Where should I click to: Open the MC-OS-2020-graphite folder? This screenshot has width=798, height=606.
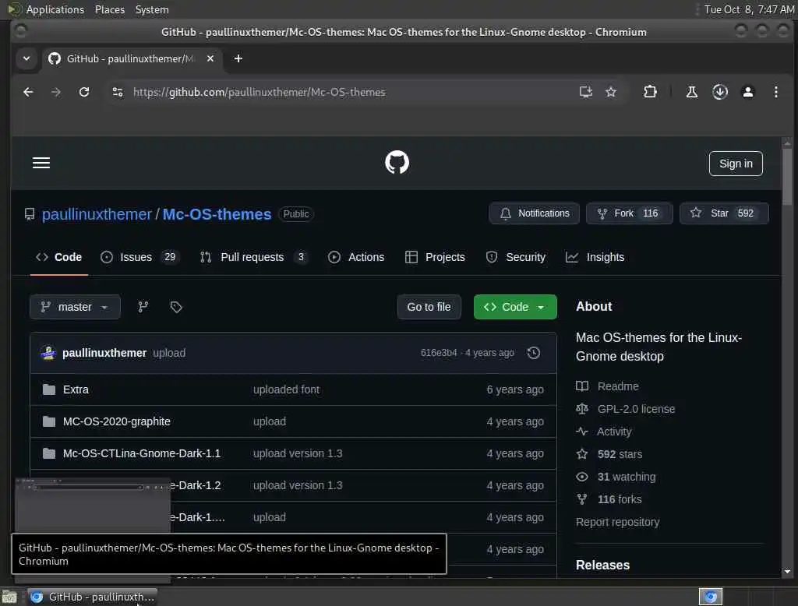point(117,421)
